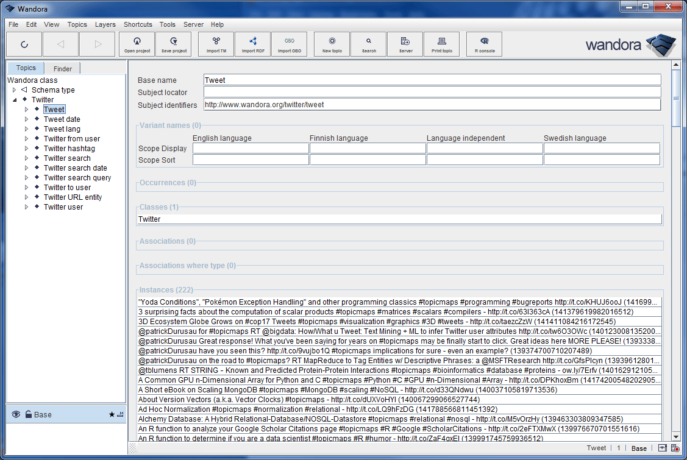Expand the Twitter URL entity node

pyautogui.click(x=26, y=197)
